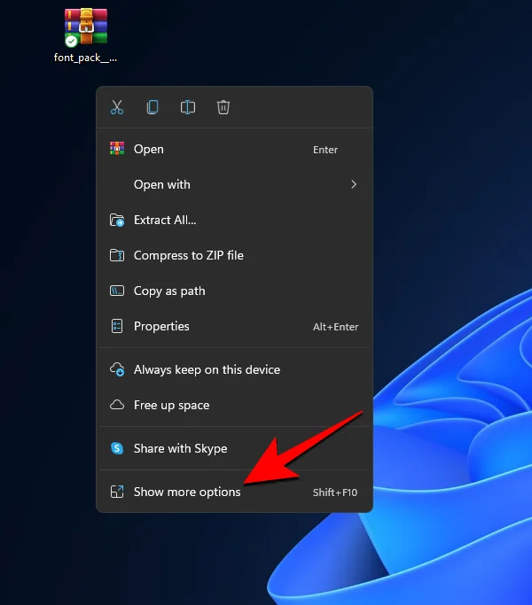
Task: Click the Shift+F10 shortcut text
Action: (335, 493)
